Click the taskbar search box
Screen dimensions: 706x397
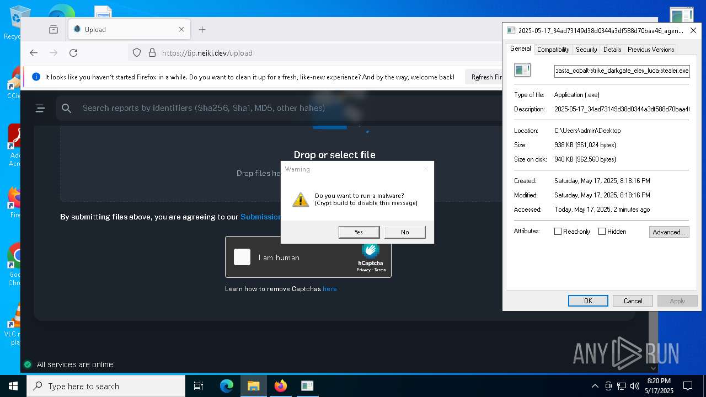pos(106,386)
